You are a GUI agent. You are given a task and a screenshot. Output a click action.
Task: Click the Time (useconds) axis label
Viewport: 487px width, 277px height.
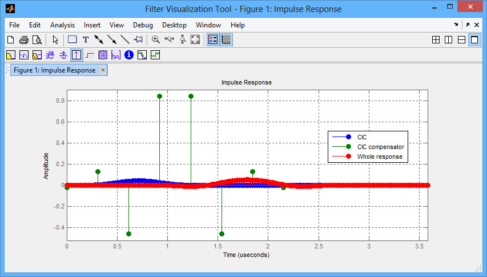click(x=246, y=255)
